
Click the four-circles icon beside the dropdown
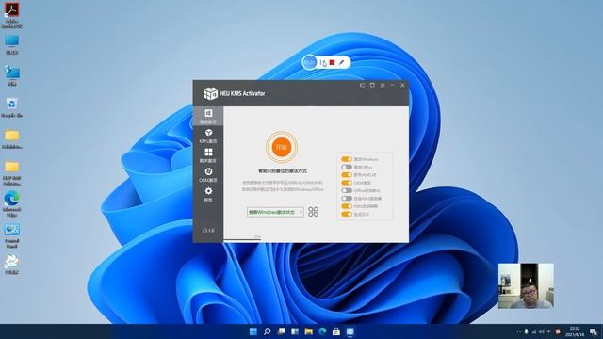click(x=313, y=212)
